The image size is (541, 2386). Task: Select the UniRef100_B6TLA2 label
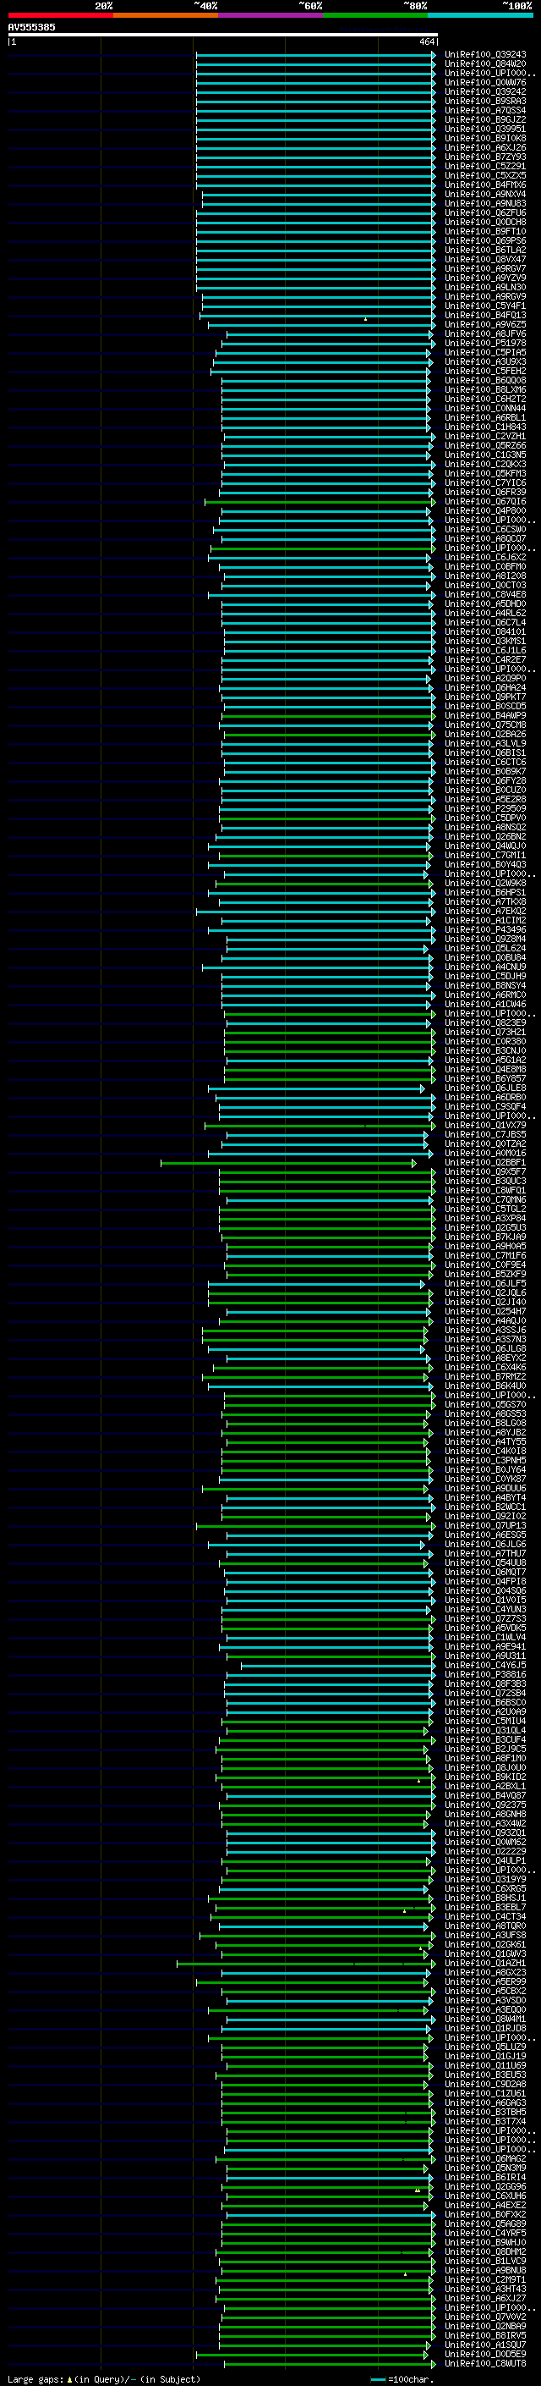point(485,250)
